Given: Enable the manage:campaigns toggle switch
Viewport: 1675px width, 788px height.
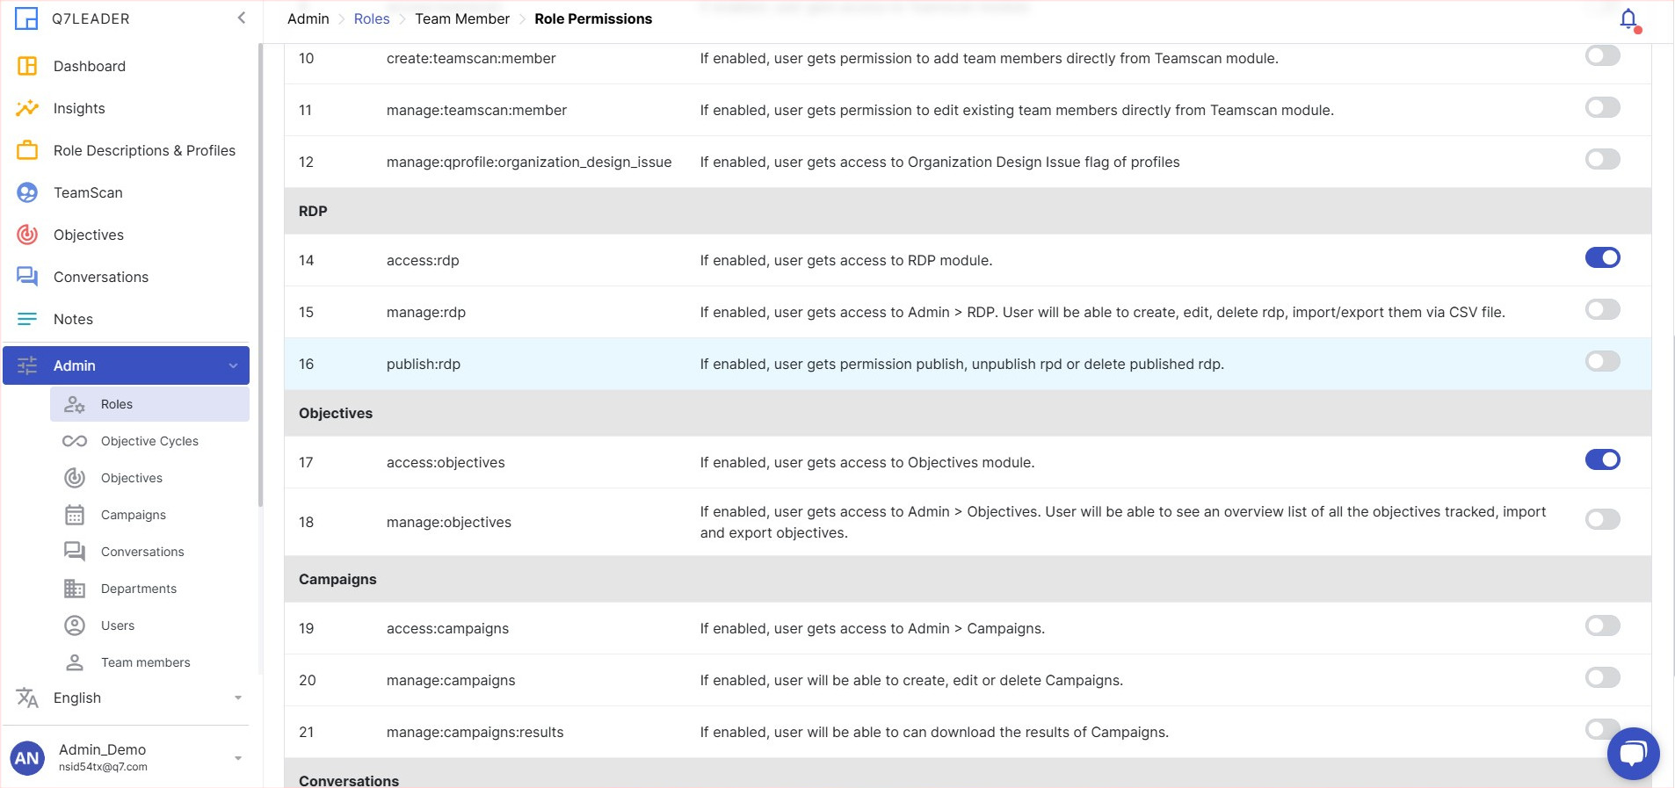Looking at the screenshot, I should click(1602, 678).
